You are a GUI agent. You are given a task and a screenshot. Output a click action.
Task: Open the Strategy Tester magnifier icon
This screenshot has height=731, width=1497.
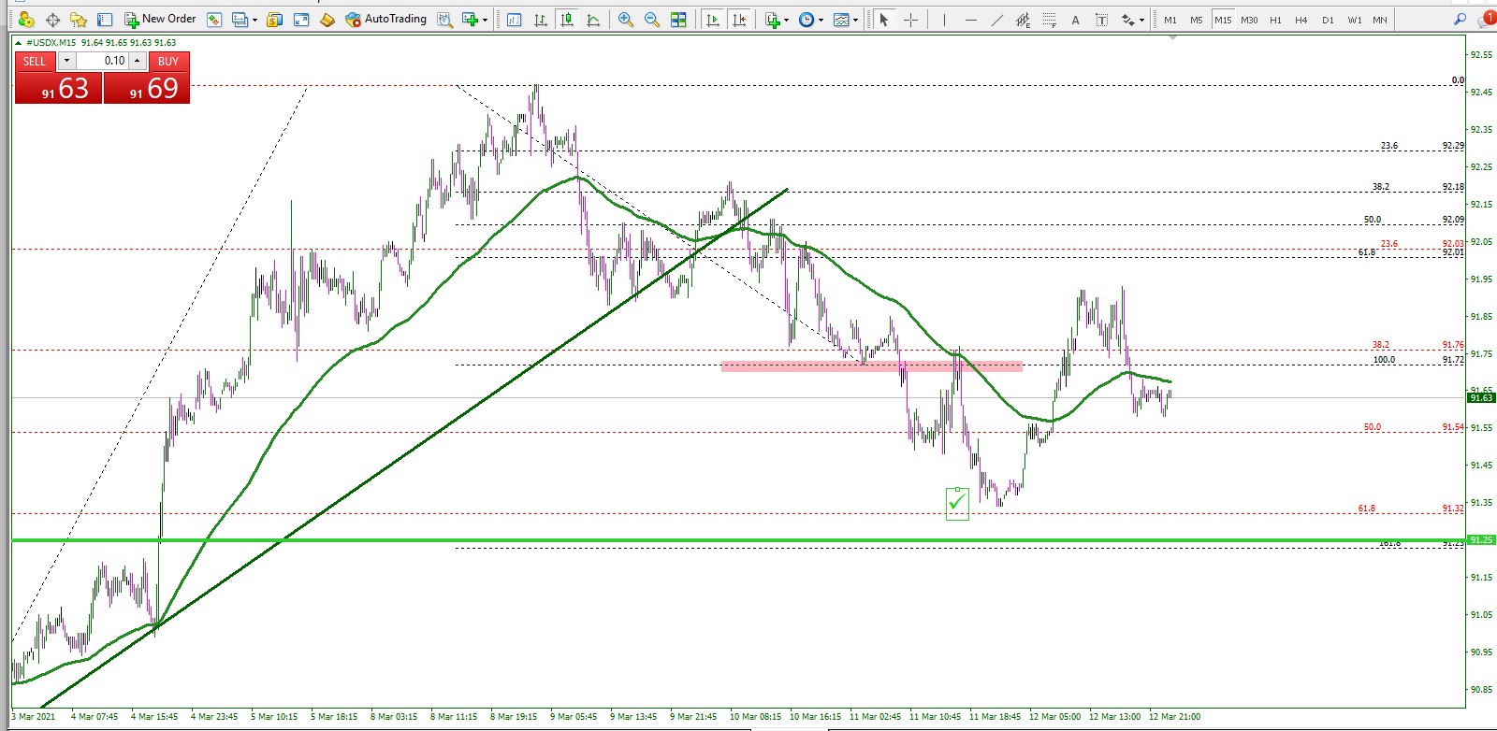click(x=445, y=19)
